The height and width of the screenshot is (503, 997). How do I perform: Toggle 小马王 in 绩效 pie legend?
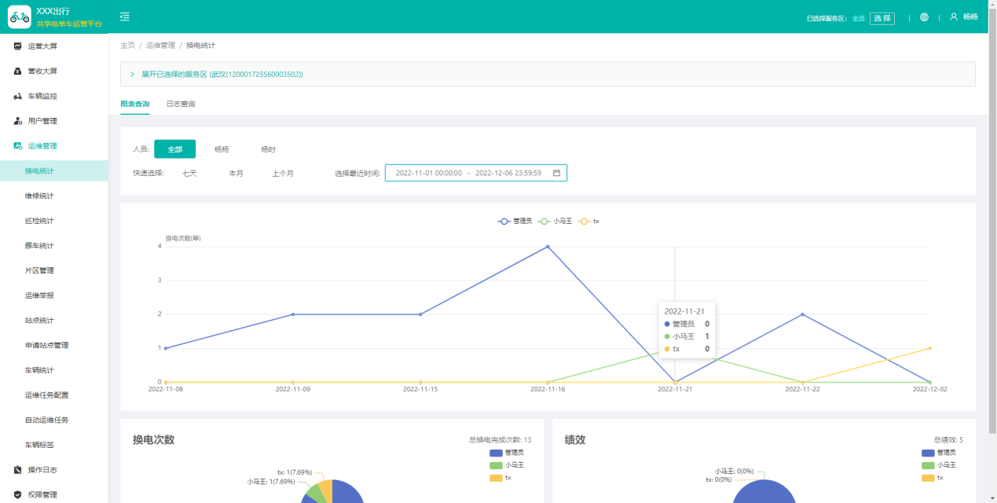pyautogui.click(x=939, y=465)
